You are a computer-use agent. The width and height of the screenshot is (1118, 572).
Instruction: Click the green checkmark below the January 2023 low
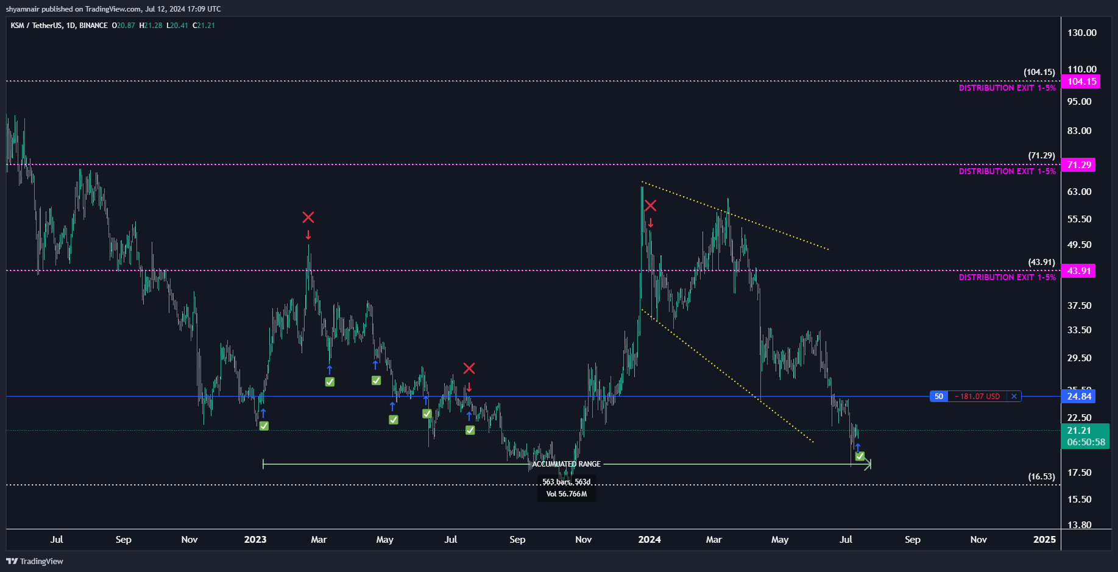(x=264, y=426)
